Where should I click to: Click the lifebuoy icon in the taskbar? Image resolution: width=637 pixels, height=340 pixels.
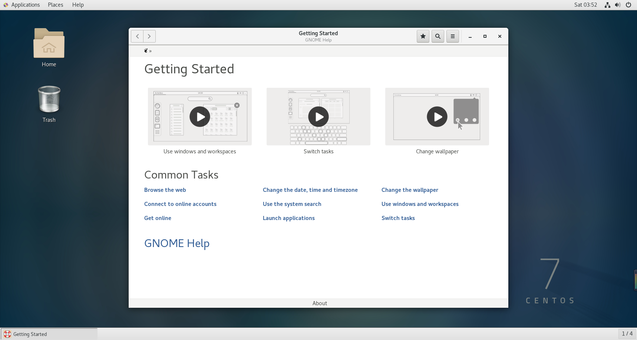[x=7, y=334]
